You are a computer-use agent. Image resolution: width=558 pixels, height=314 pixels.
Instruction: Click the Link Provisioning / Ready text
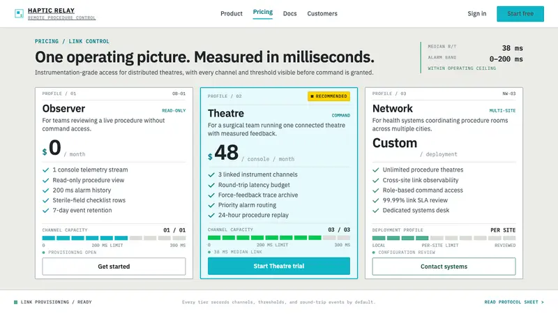56,302
